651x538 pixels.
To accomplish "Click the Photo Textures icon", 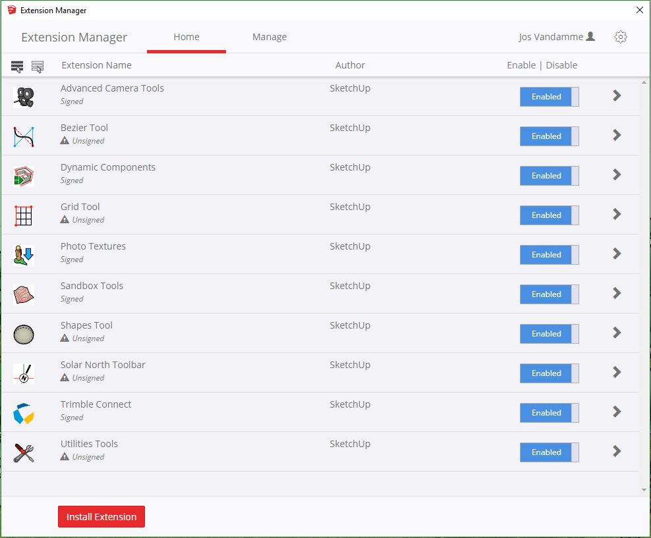I will click(x=24, y=255).
